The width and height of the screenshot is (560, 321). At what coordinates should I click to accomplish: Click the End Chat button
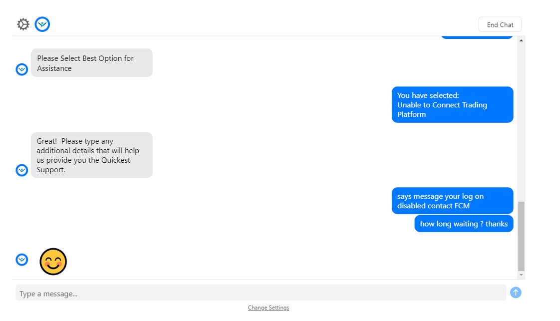(x=500, y=24)
